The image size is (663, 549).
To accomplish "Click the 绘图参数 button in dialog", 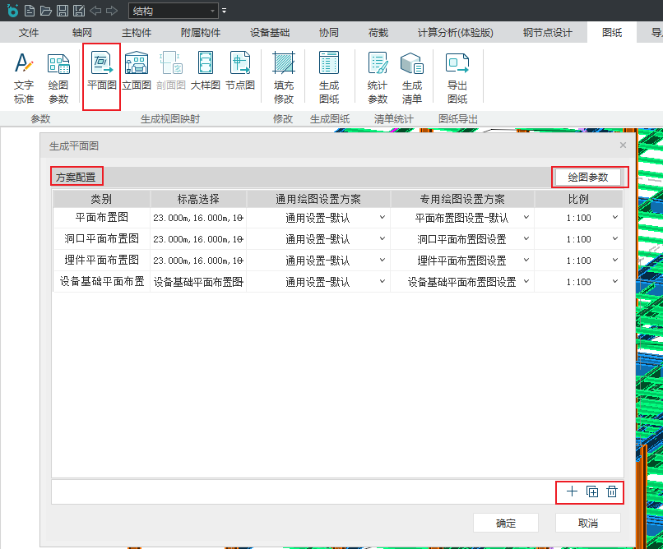I will click(588, 177).
